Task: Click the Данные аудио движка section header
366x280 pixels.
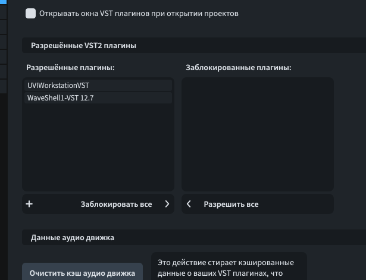Action: pyautogui.click(x=73, y=238)
